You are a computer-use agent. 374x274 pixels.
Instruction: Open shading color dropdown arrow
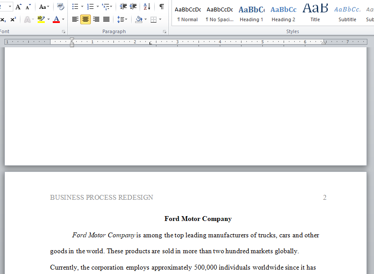pos(146,19)
